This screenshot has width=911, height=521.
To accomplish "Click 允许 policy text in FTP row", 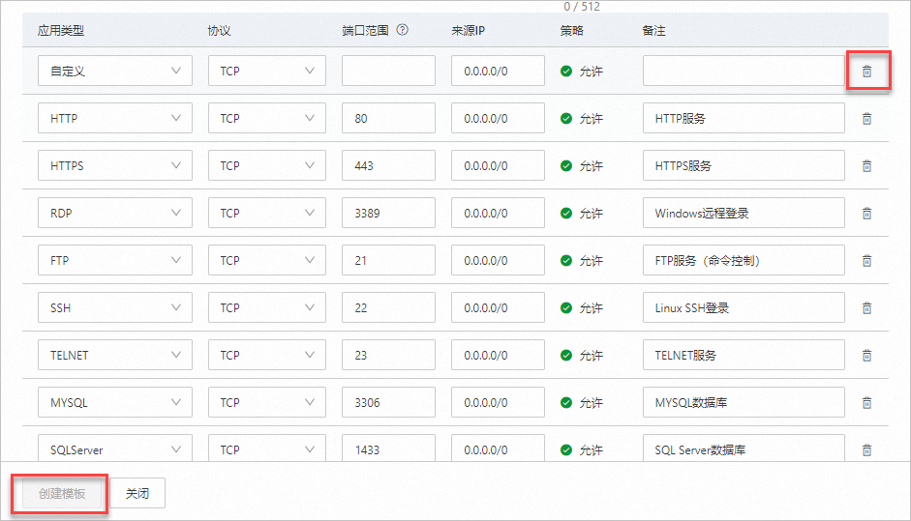I will tap(591, 261).
